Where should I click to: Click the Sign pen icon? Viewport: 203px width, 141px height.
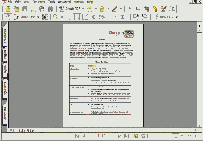115,9
